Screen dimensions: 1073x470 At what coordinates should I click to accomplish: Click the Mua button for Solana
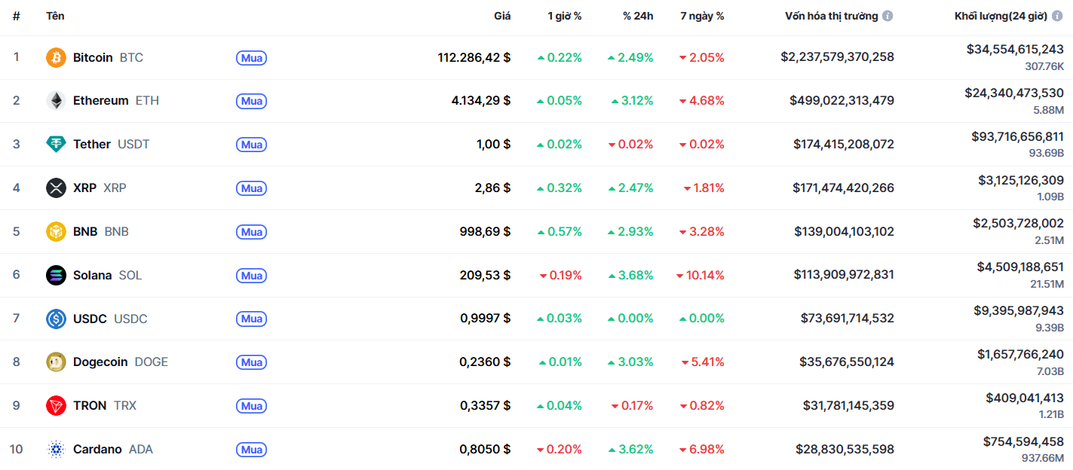[x=251, y=276]
